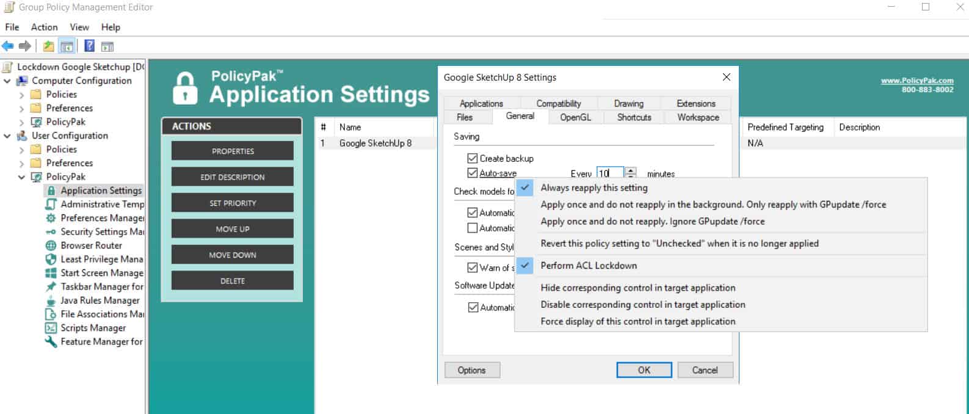Collapse the Computer Configuration tree node

coord(7,81)
